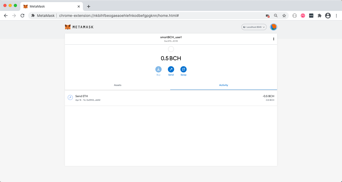Select the Activity tab
342x182 pixels.
[223, 85]
